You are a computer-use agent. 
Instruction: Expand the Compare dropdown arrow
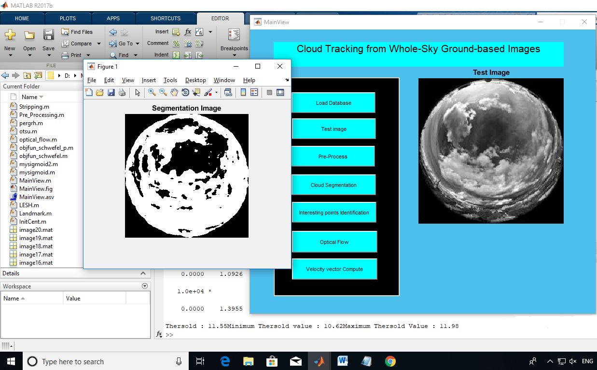tap(99, 43)
